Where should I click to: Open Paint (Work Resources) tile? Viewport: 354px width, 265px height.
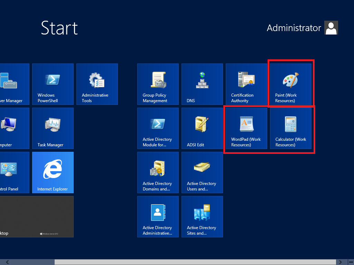[x=291, y=84]
